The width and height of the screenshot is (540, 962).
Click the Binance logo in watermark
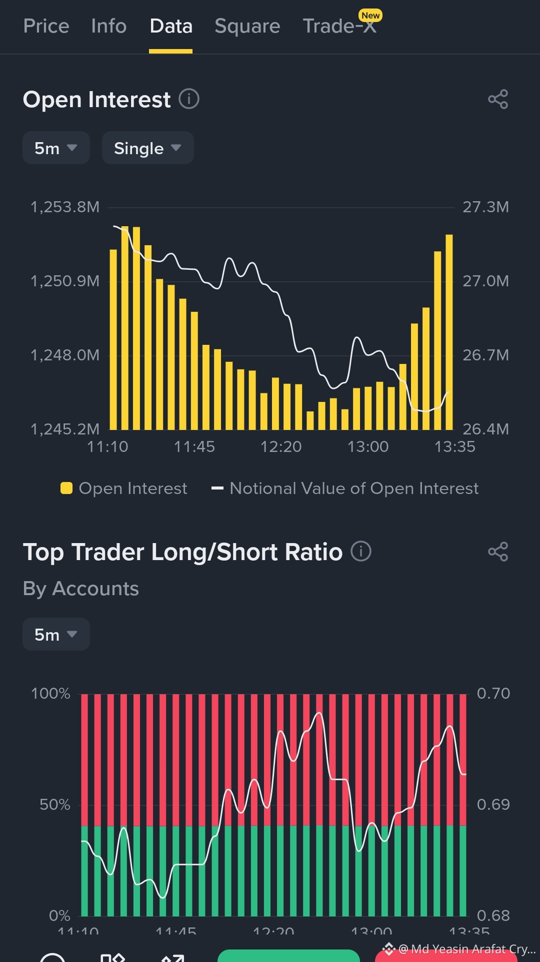point(388,948)
